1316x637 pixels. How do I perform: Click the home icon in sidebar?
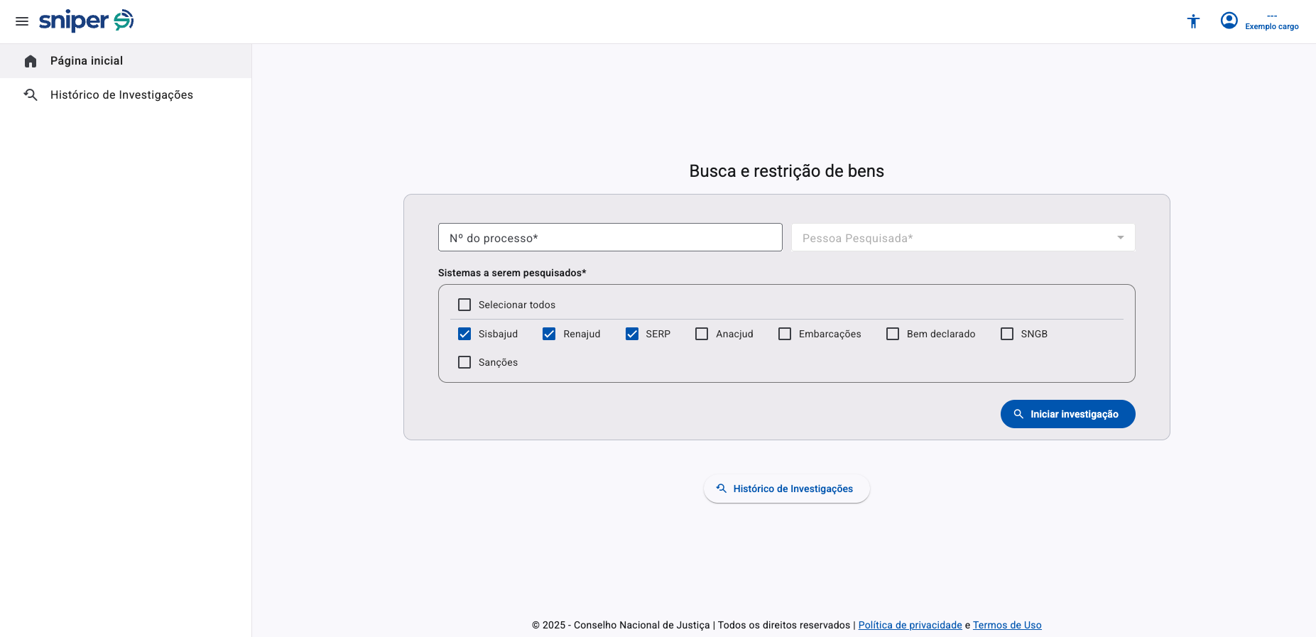point(31,61)
